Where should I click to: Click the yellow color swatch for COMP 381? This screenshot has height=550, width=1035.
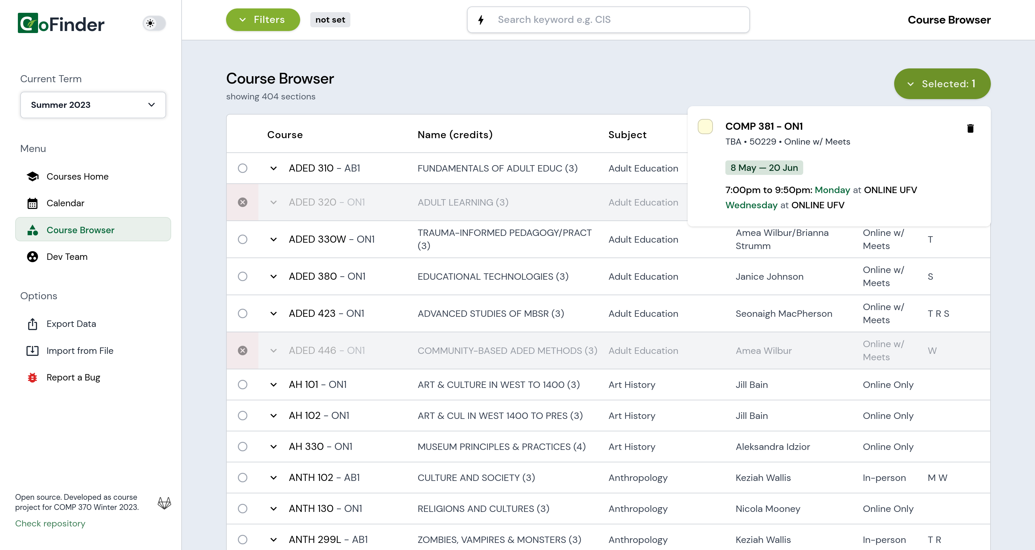(x=705, y=126)
